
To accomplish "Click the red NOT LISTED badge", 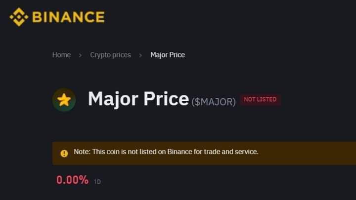I will 260,99.
